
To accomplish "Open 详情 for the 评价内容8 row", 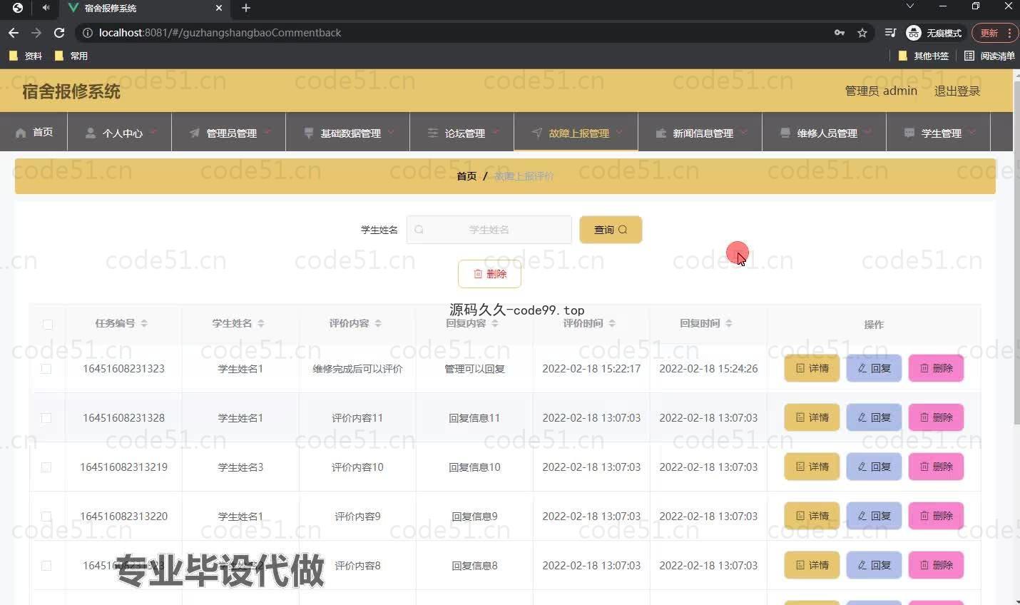I will click(812, 565).
